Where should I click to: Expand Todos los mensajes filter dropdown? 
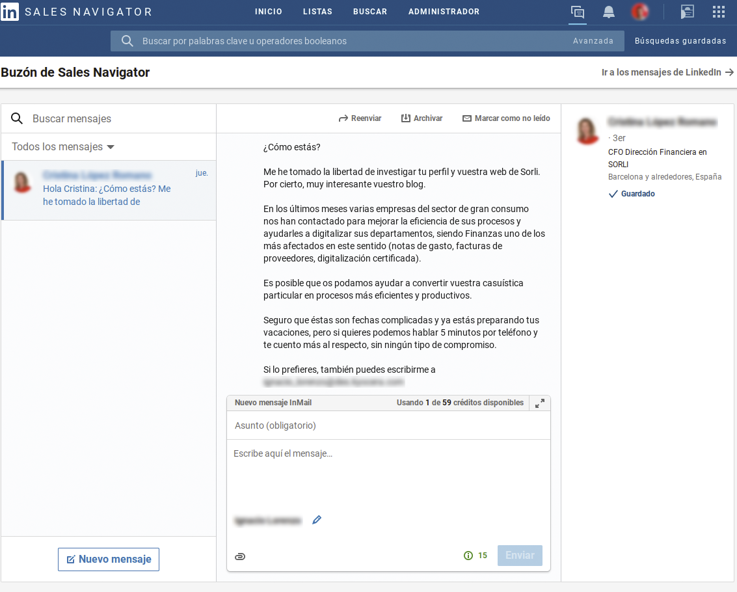[x=63, y=147]
